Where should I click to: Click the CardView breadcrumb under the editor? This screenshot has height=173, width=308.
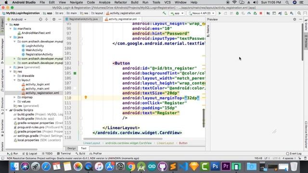tap(128, 143)
